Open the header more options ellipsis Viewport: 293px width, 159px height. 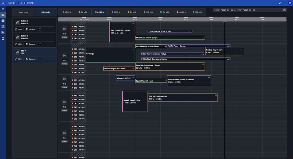tap(284, 3)
